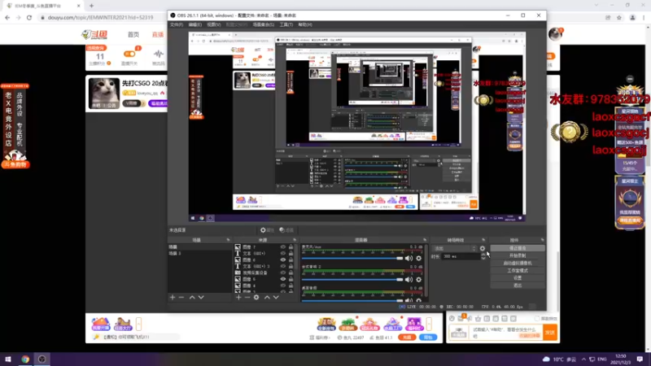Move source up in the sources list
651x366 pixels.
[x=267, y=297]
